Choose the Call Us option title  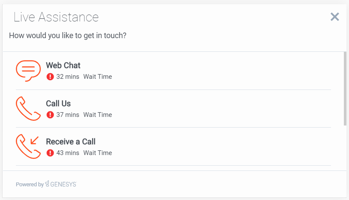[x=58, y=104]
